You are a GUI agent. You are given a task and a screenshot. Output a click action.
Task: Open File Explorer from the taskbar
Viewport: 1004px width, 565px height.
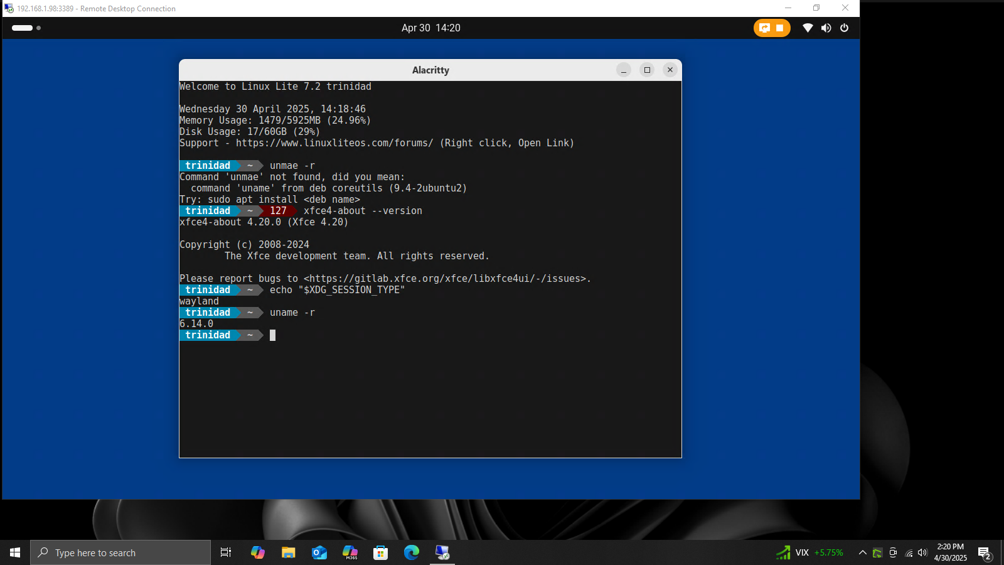point(289,552)
